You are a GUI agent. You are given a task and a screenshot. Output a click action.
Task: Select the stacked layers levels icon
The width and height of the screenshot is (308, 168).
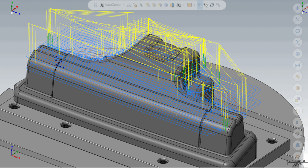[297, 145]
